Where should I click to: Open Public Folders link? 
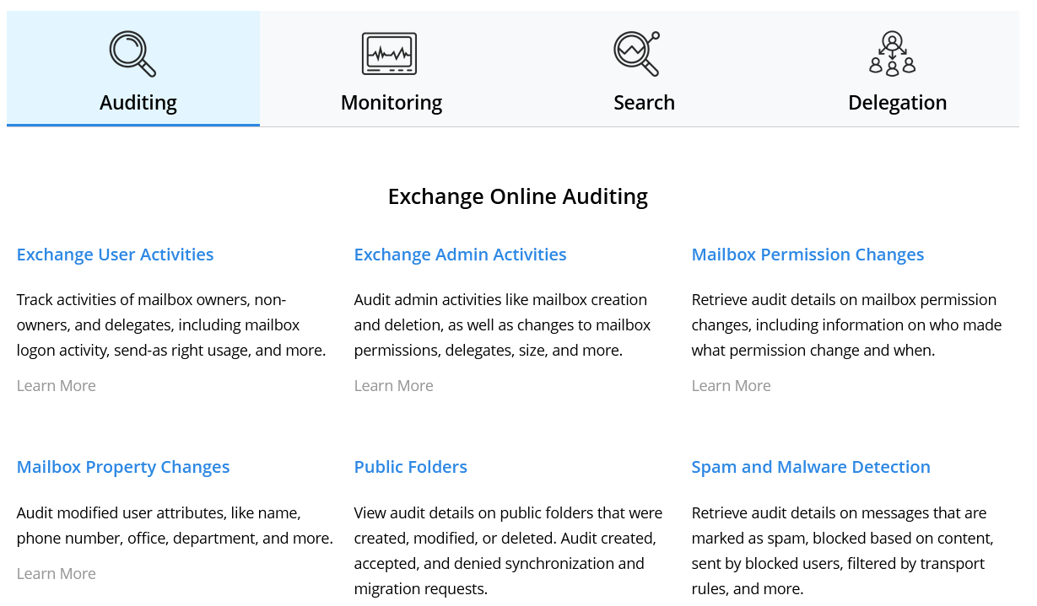411,467
